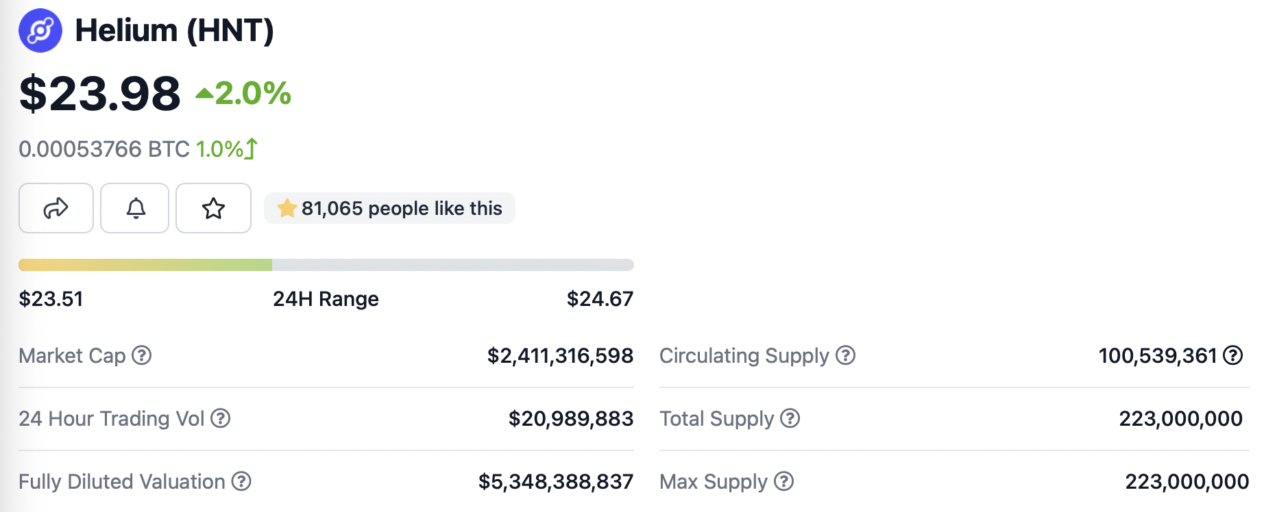This screenshot has width=1264, height=512.
Task: Click 24 Hour Trading Vol help icon
Action: click(220, 418)
